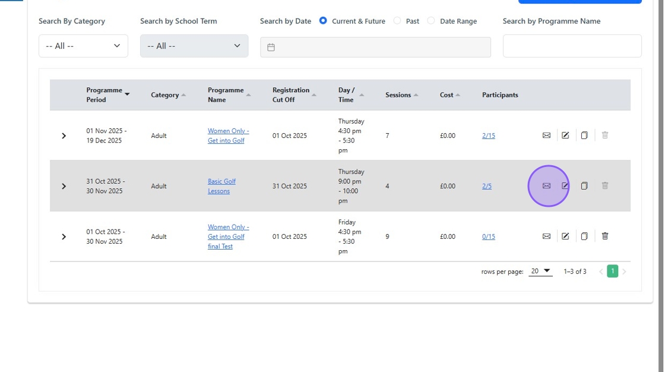Email participants of Women Only - Get into Golf
The width and height of the screenshot is (665, 372).
[x=546, y=135]
